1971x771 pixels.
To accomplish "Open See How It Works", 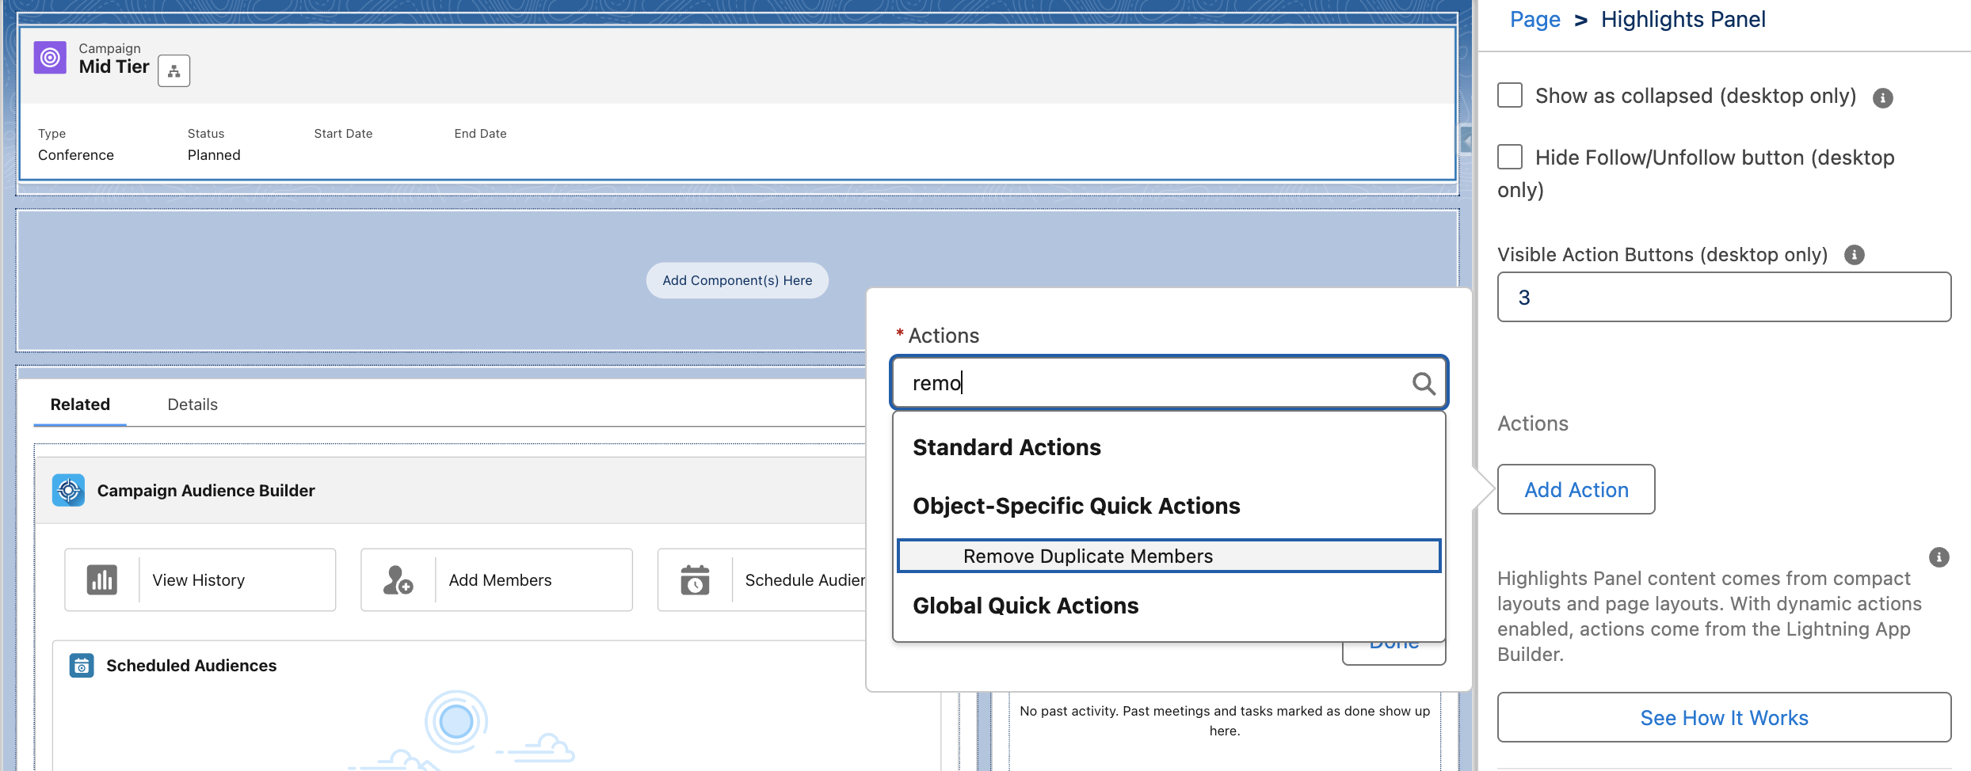I will (1725, 718).
